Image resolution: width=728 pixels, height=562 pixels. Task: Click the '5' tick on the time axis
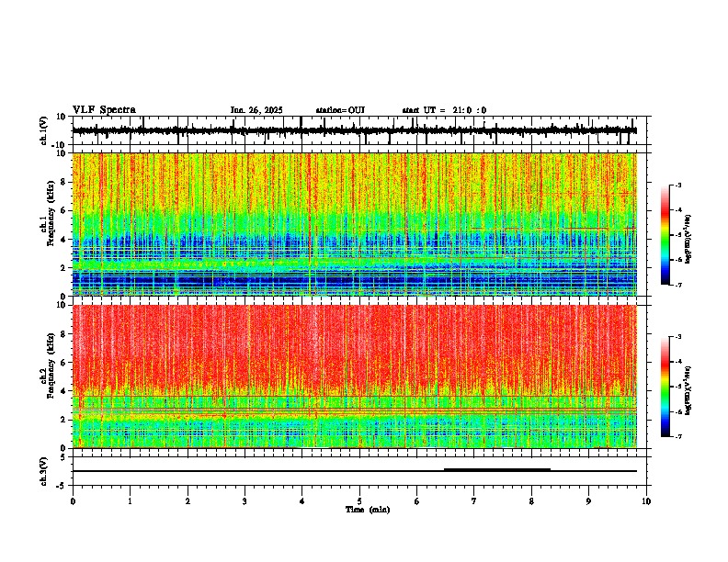tap(359, 500)
